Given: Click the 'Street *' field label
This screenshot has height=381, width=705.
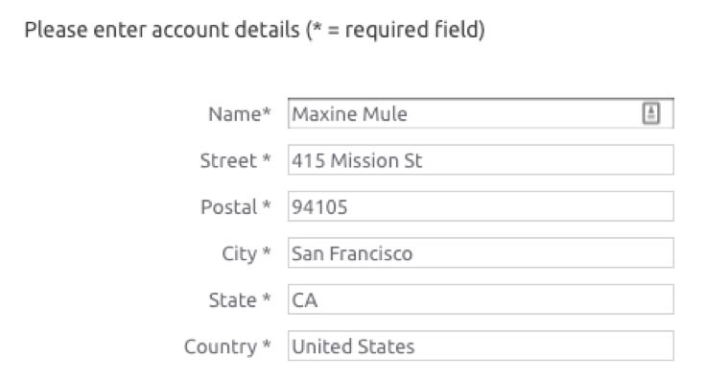Looking at the screenshot, I should [x=236, y=160].
